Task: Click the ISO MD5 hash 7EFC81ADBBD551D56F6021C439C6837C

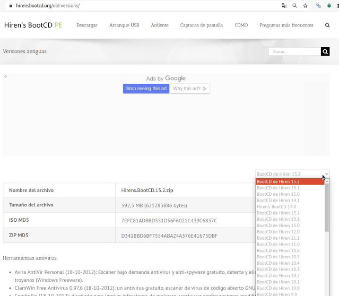Action: (169, 221)
